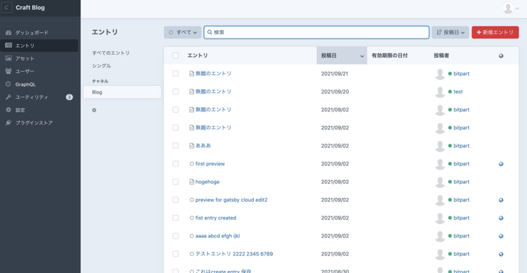
Task: Click the Assets image icon in sidebar
Action: tap(8, 58)
